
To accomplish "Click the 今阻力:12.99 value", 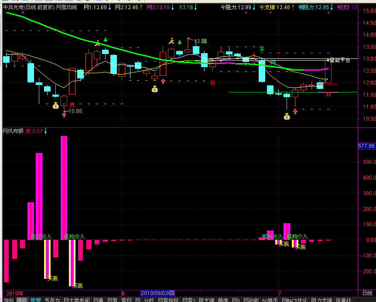I will tap(236, 7).
